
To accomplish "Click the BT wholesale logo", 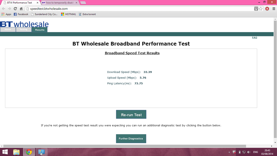I will point(24,24).
